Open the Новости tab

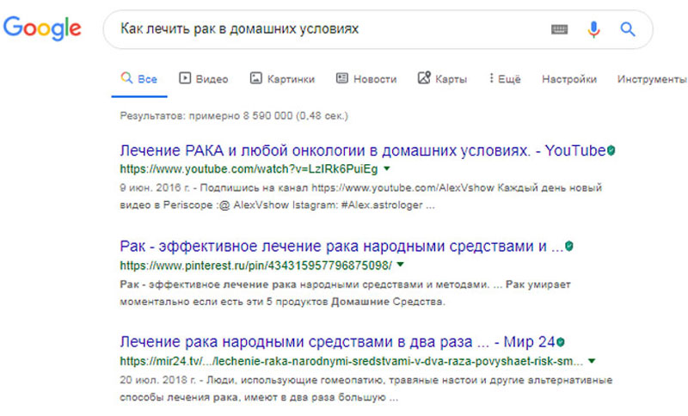(366, 79)
